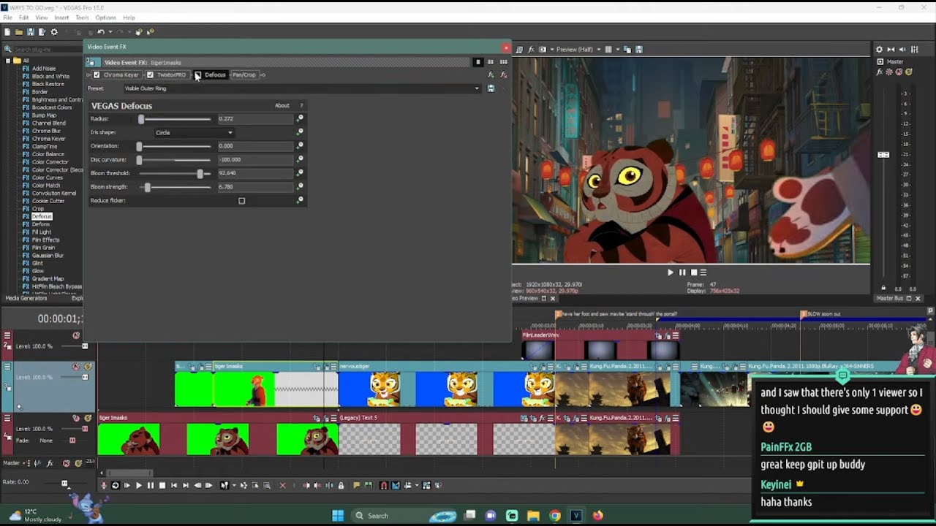The image size is (936, 526).
Task: Click the Project Video Properties icon above preview
Action: tap(519, 50)
